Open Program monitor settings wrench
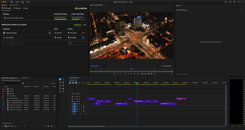This screenshot has width=245, height=130. click(162, 66)
